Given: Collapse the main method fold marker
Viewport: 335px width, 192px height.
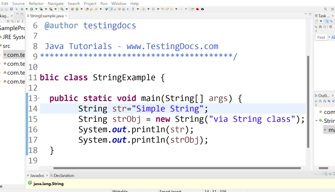Looking at the screenshot, I should click(38, 98).
